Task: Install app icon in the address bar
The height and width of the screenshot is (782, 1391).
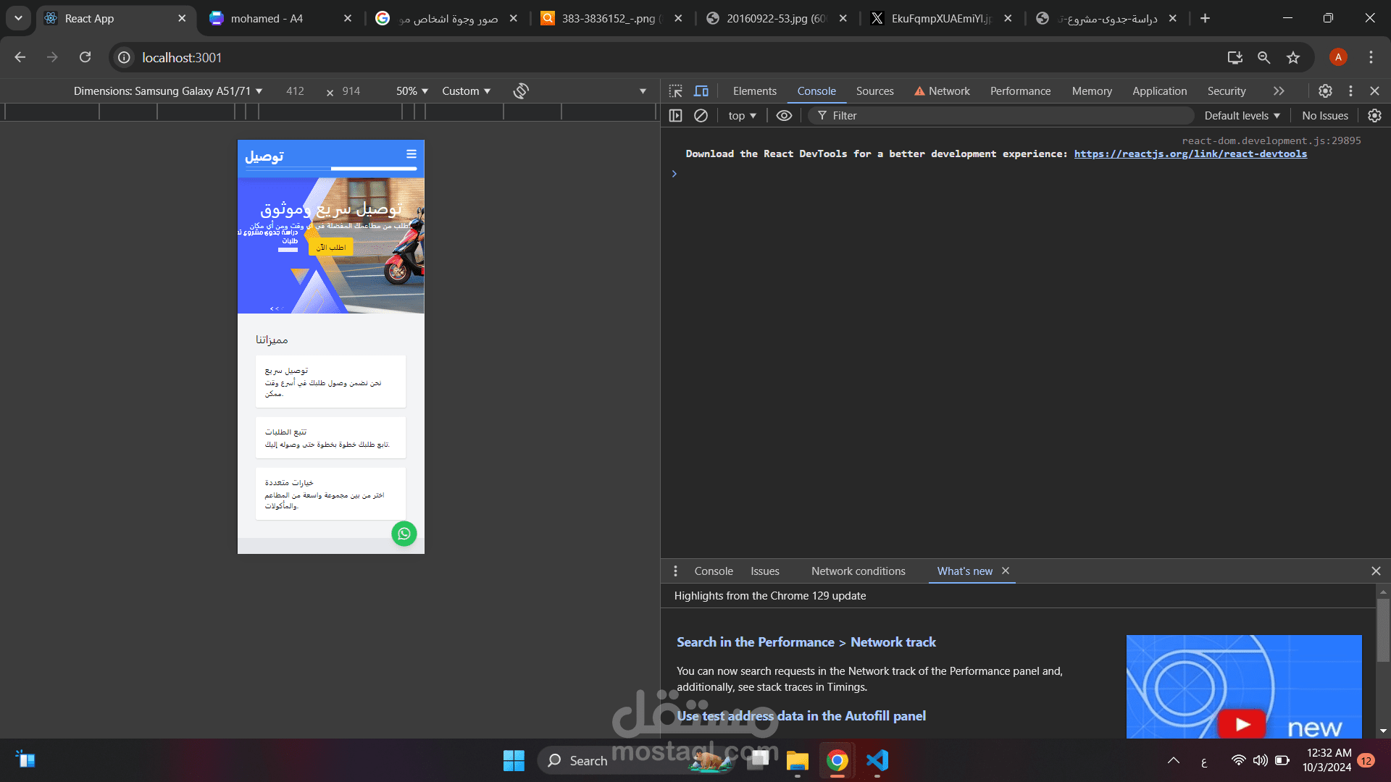Action: (1235, 57)
